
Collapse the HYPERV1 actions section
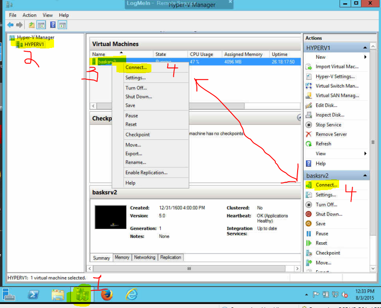coord(365,48)
